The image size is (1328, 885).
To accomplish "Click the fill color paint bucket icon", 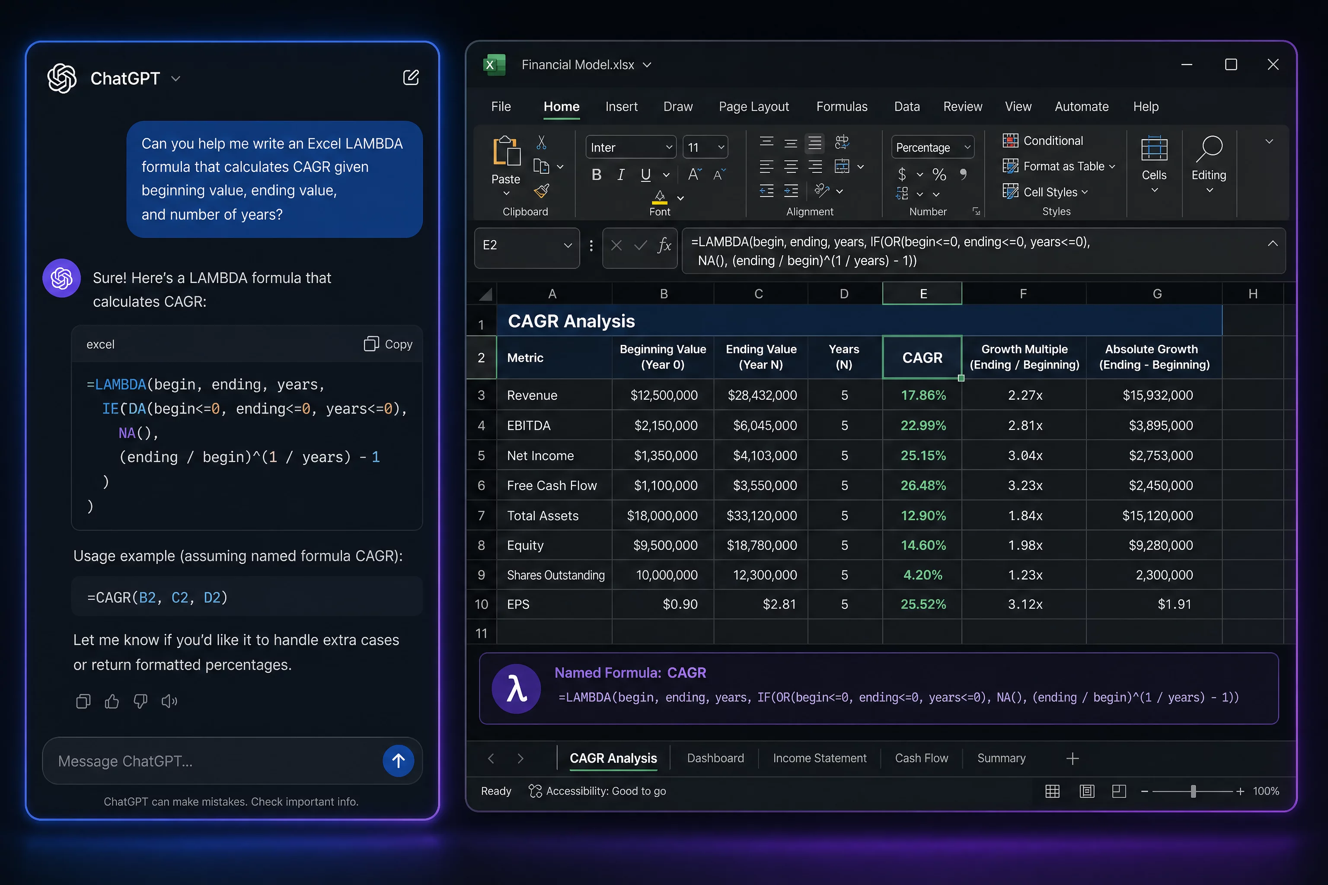I will pyautogui.click(x=660, y=197).
